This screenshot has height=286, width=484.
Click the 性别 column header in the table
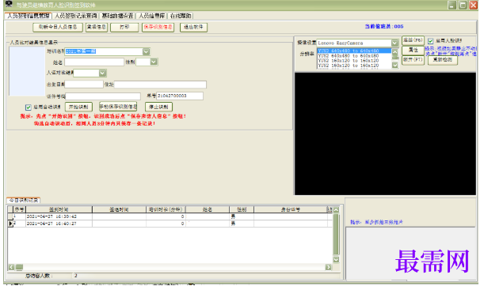click(242, 209)
